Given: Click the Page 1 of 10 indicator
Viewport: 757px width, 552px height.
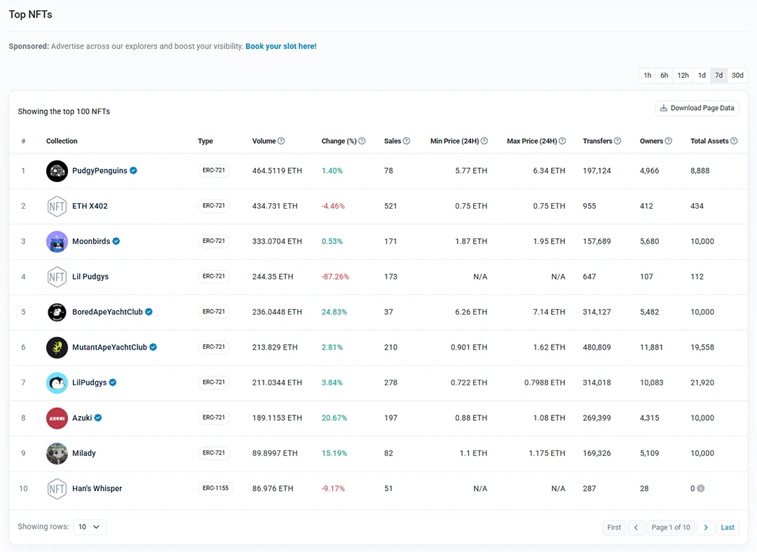Looking at the screenshot, I should tap(671, 527).
